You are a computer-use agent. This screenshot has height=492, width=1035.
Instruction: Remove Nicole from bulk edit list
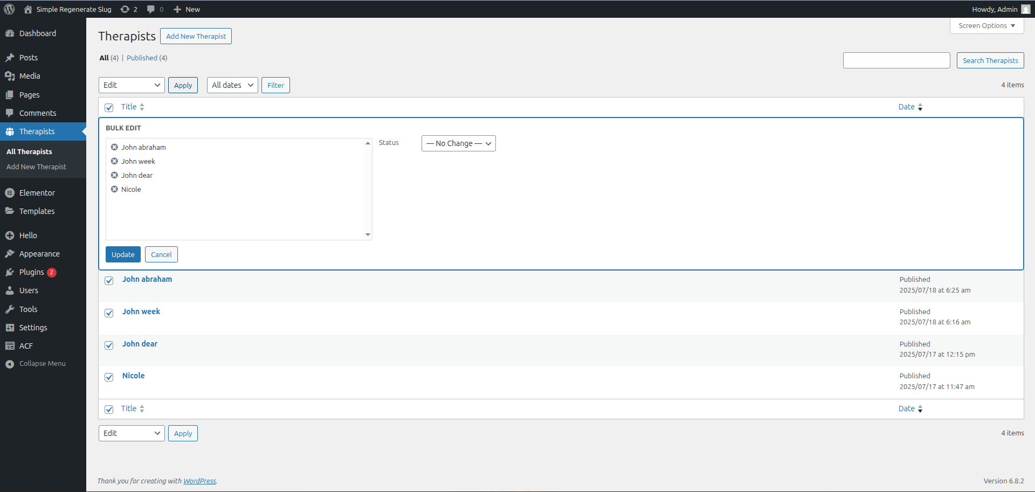114,189
